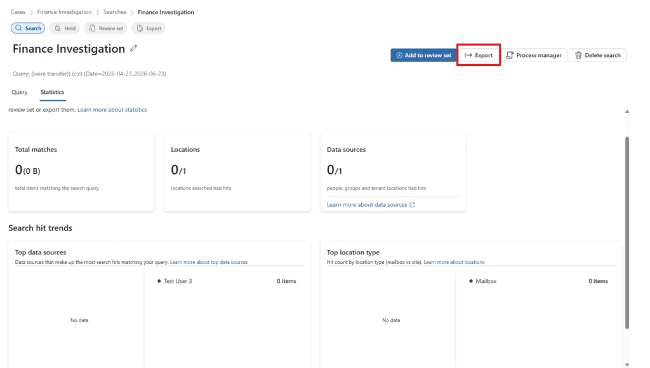650x368 pixels.
Task: Click the query text line under the title
Action: [89, 74]
